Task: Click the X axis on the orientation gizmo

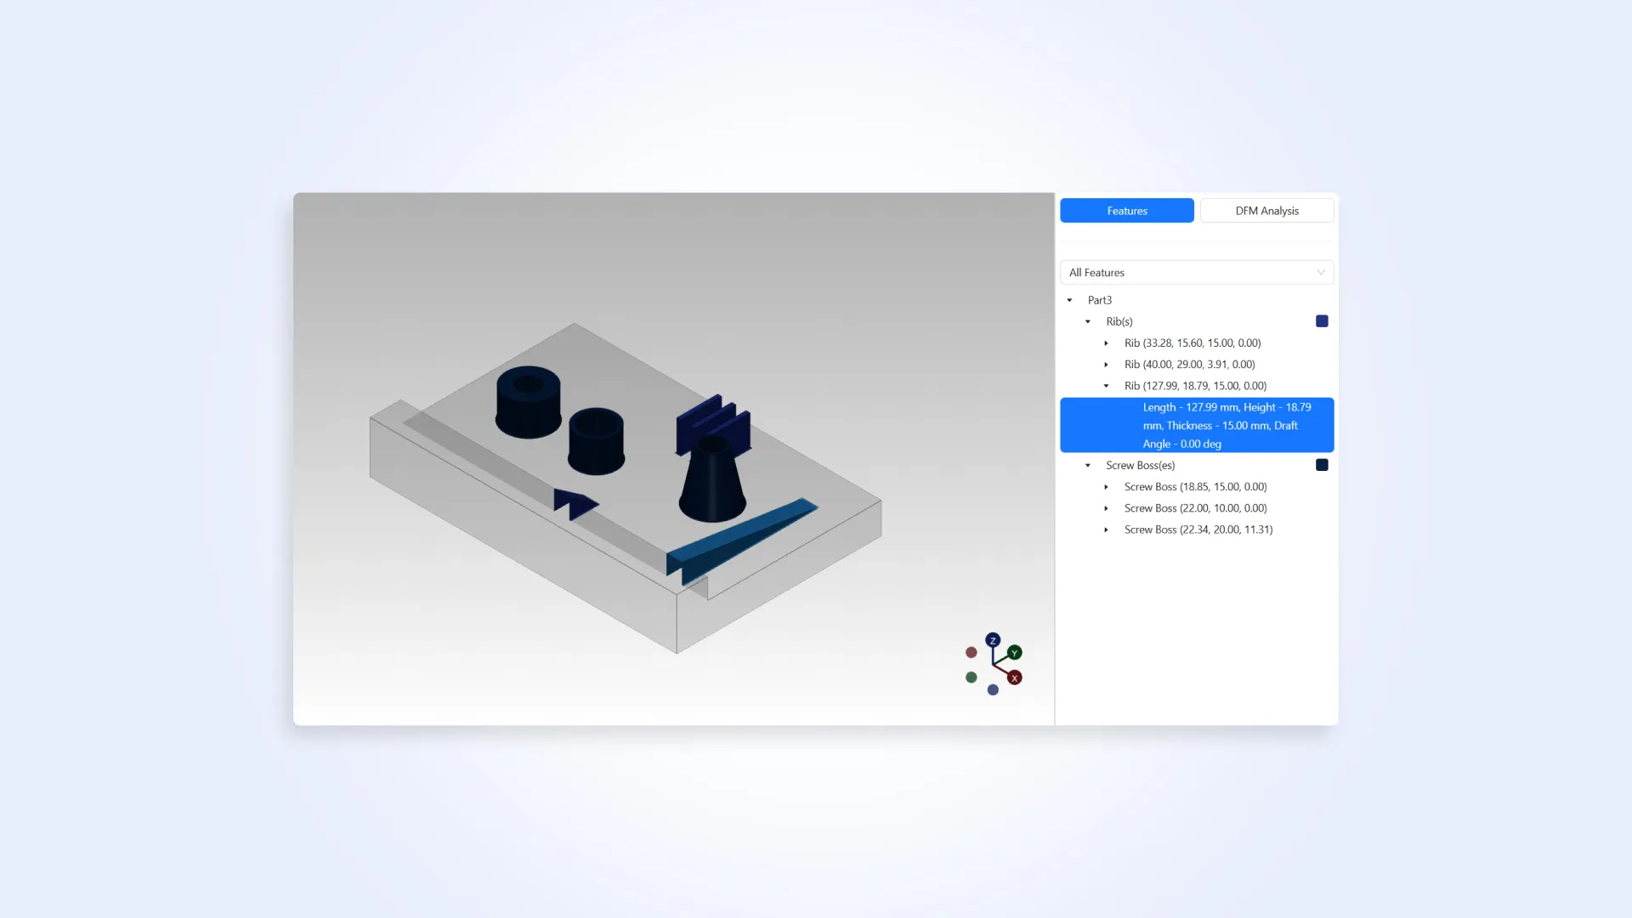Action: [1014, 678]
